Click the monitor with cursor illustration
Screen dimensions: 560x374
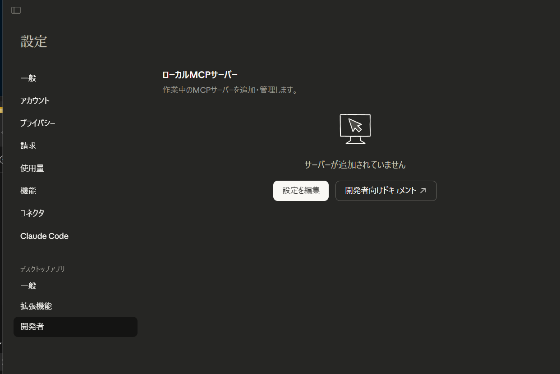[x=355, y=129]
